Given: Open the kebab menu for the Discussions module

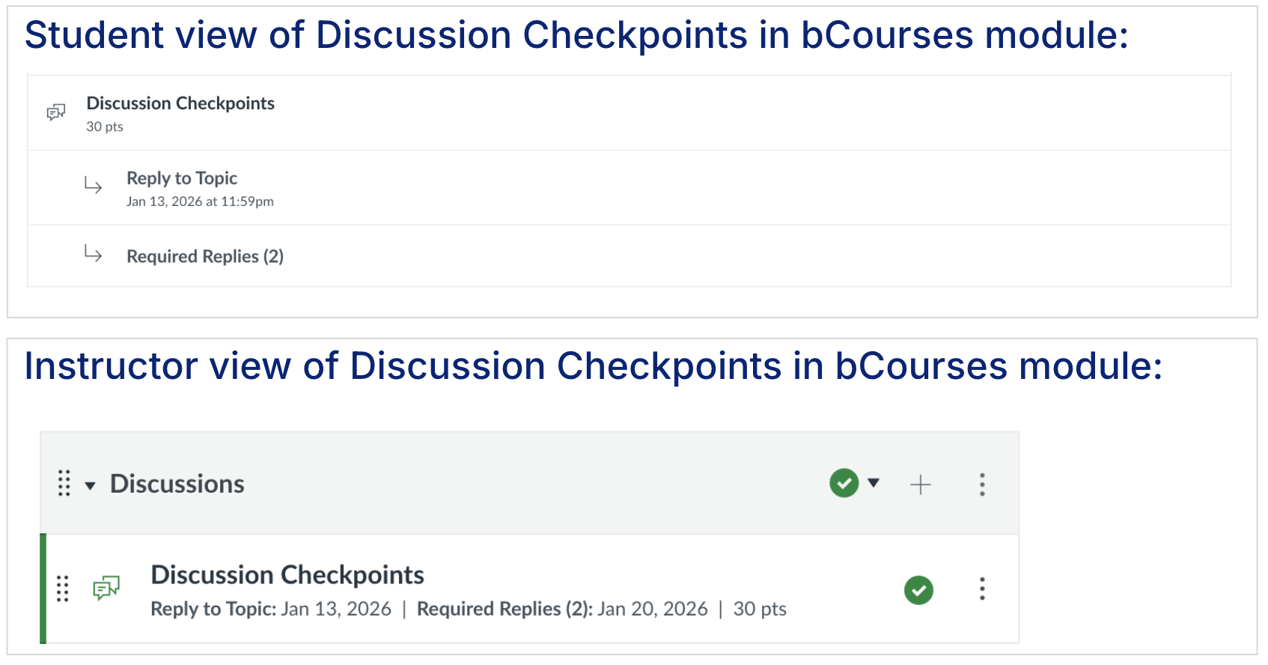Looking at the screenshot, I should (x=983, y=484).
